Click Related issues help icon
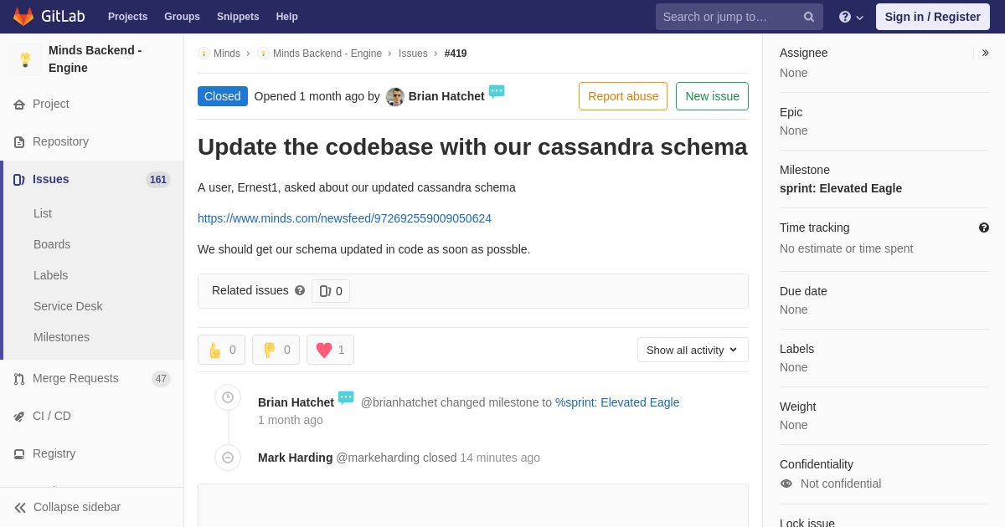This screenshot has width=1005, height=527. (300, 290)
